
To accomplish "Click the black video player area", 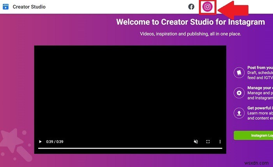I will (x=130, y=99).
